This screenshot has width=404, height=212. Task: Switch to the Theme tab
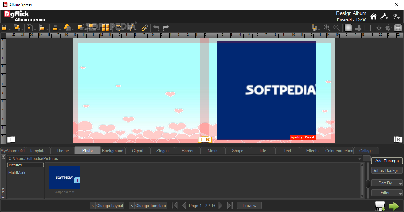tap(63, 151)
